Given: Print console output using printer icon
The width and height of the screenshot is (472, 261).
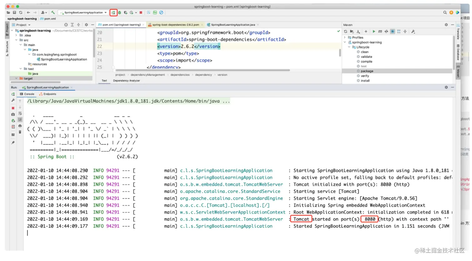Looking at the screenshot, I should click(x=20, y=126).
